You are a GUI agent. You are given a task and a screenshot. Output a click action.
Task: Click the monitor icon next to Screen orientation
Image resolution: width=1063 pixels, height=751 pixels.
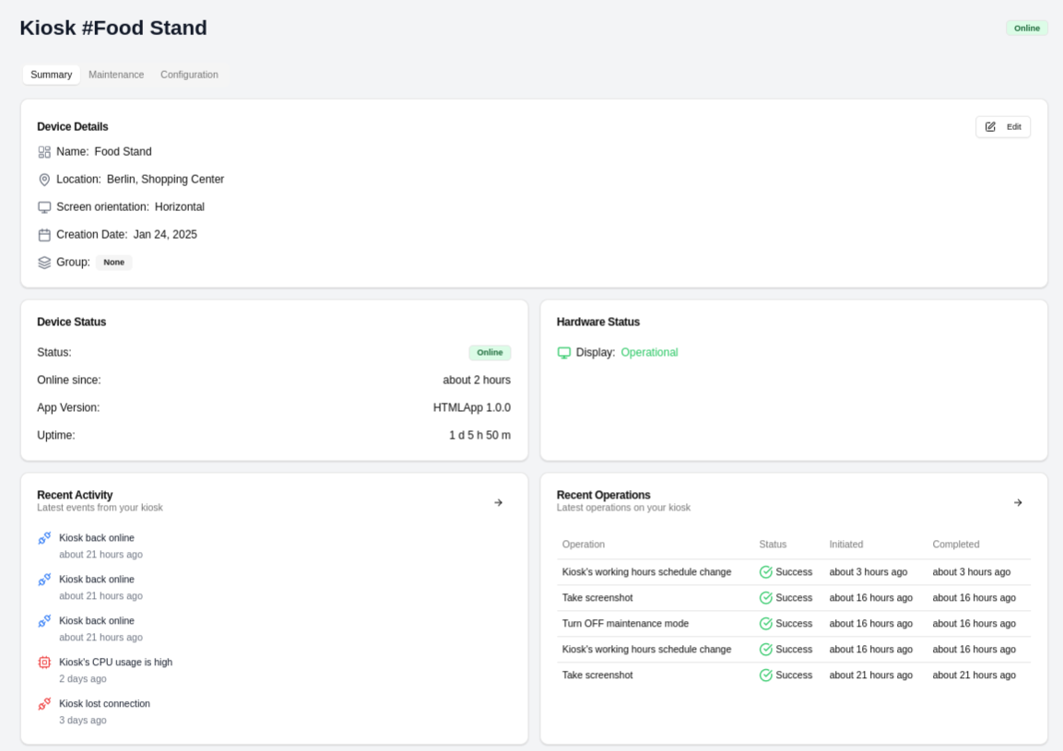pyautogui.click(x=44, y=207)
